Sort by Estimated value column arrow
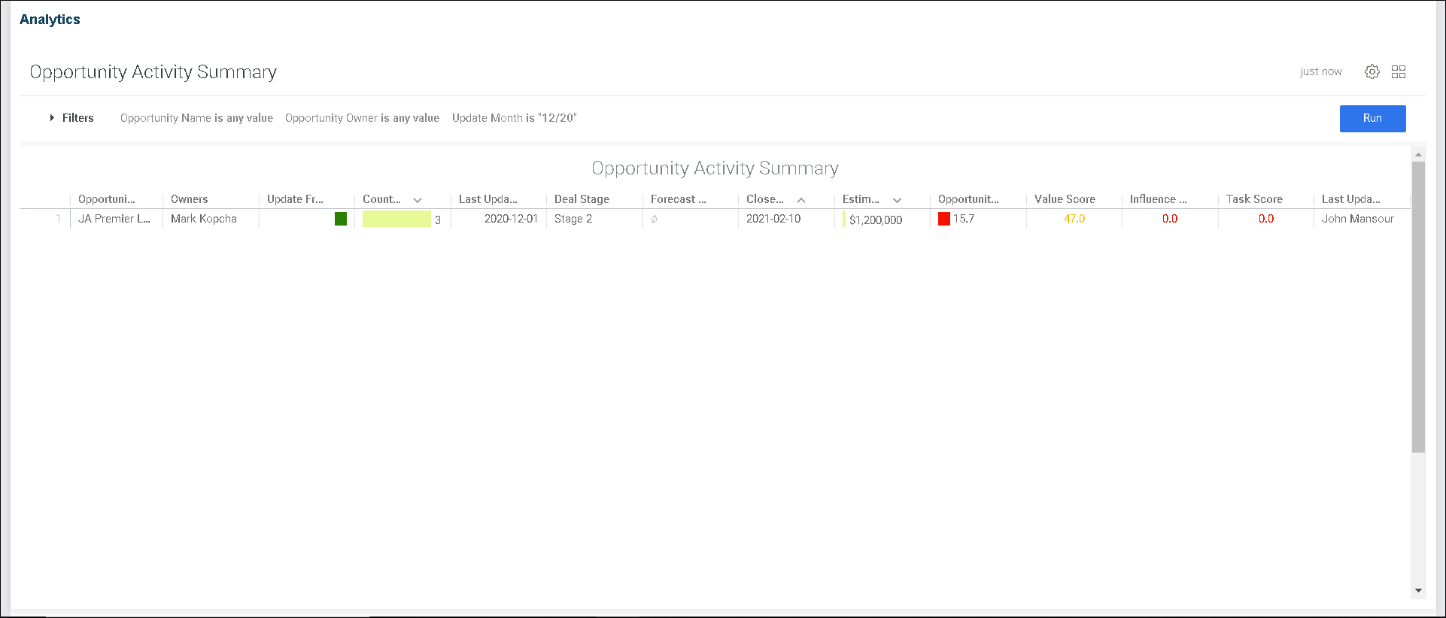 click(x=897, y=200)
